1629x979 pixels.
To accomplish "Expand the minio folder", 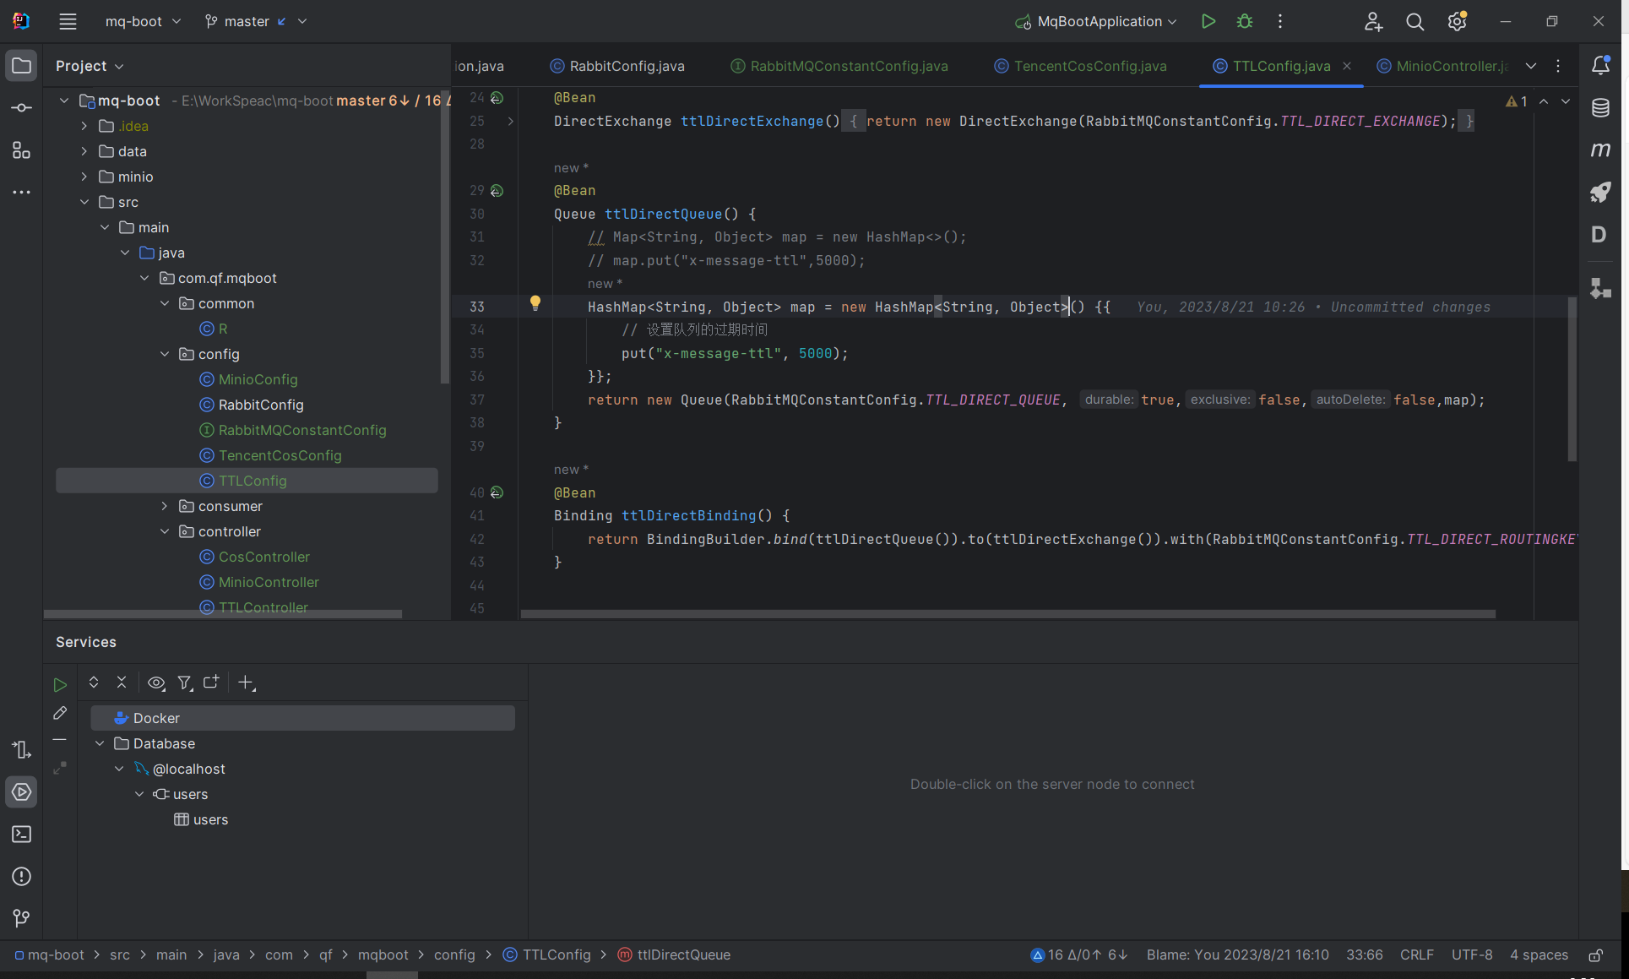I will [x=84, y=177].
